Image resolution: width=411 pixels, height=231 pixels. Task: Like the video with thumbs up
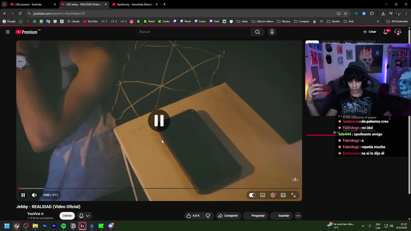click(193, 216)
